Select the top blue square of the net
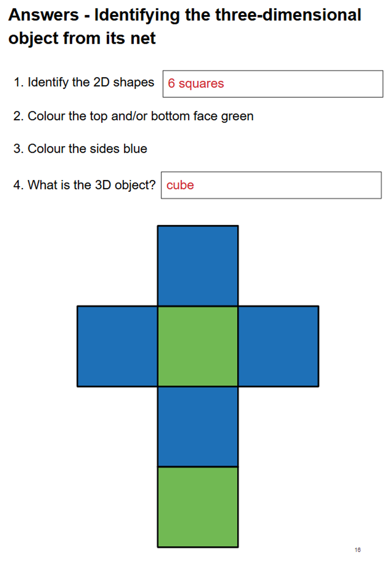 pyautogui.click(x=198, y=266)
